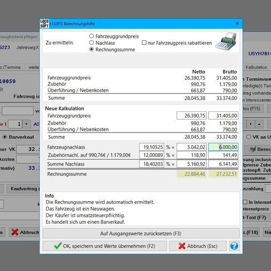The image size is (271, 271).
Task: Close the Berechnungshilfe dialog
Action: [x=237, y=23]
